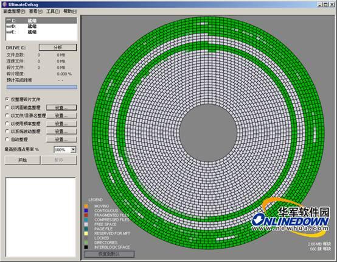The image size is (337, 262).
Task: Click the INTERBLOCK SPACE black swatch
Action: [86, 247]
